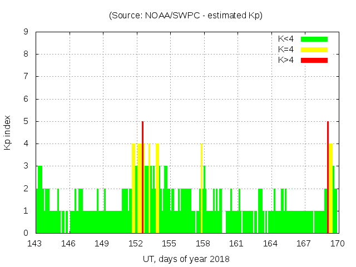356x267 pixels.
Task: Click the 'Kp index' y-axis label
Action: point(8,132)
